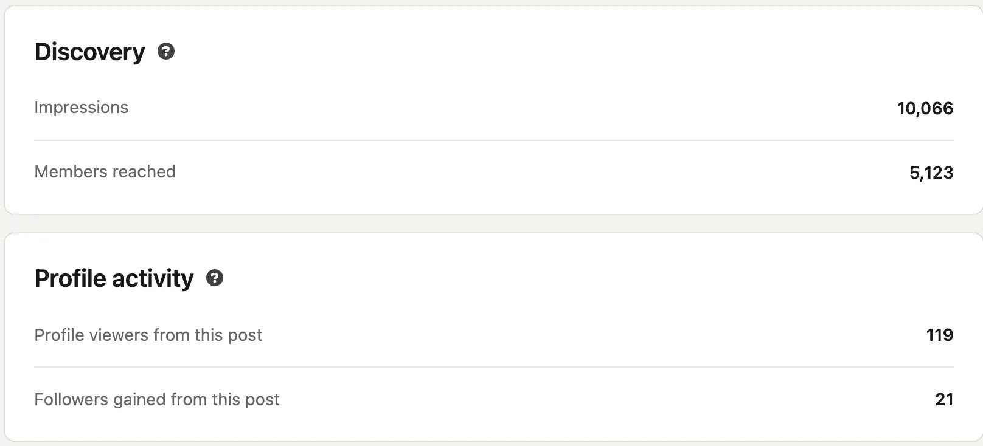Click the 119 profile viewers count
Viewport: 983px width, 446px height.
point(939,335)
